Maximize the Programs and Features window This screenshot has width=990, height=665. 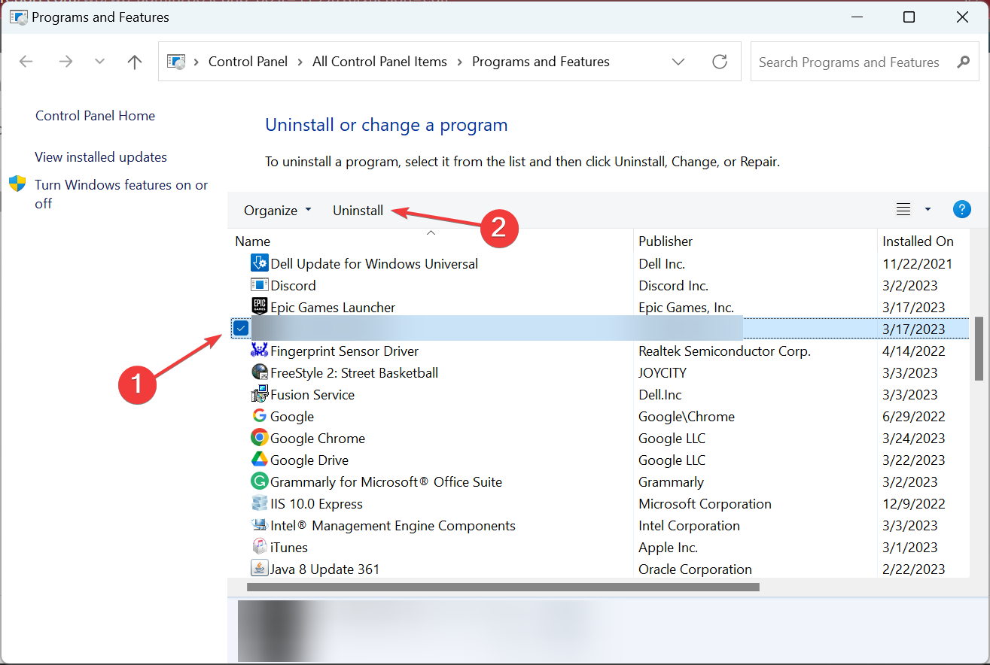(909, 17)
